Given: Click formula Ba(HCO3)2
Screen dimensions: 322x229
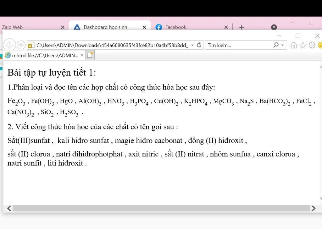Looking at the screenshot, I should (275, 101).
